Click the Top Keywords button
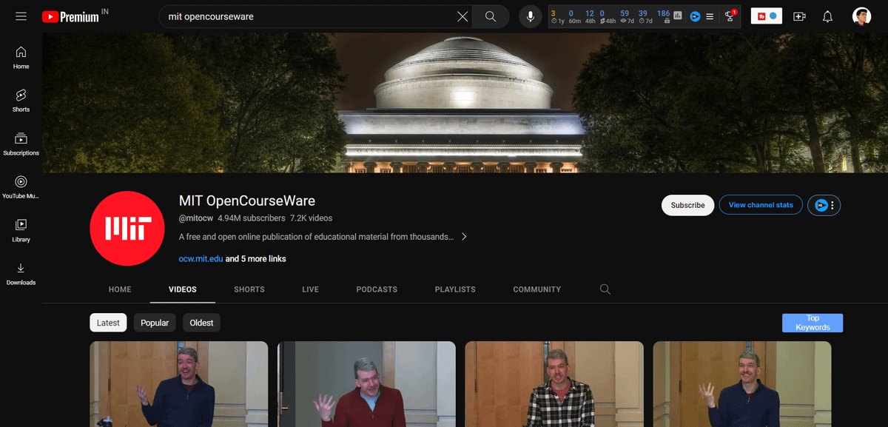Viewport: 888px width, 427px height. [x=813, y=323]
